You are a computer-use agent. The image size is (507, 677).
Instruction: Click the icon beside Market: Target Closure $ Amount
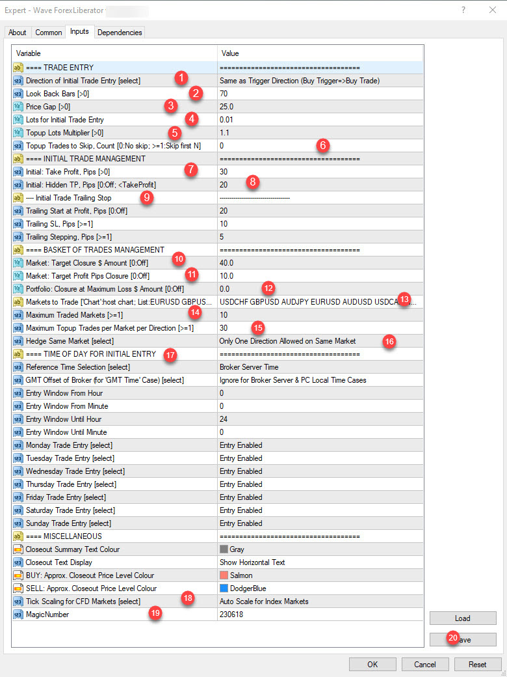[18, 263]
